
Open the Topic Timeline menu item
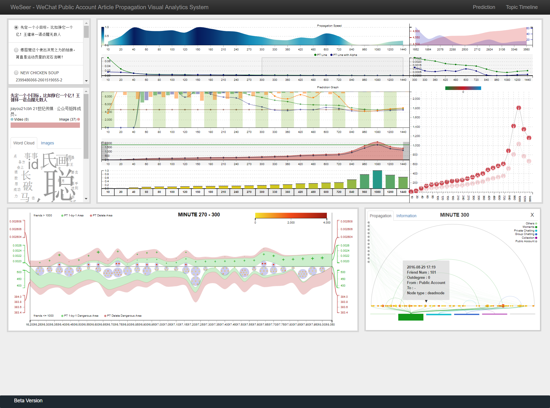pos(521,7)
